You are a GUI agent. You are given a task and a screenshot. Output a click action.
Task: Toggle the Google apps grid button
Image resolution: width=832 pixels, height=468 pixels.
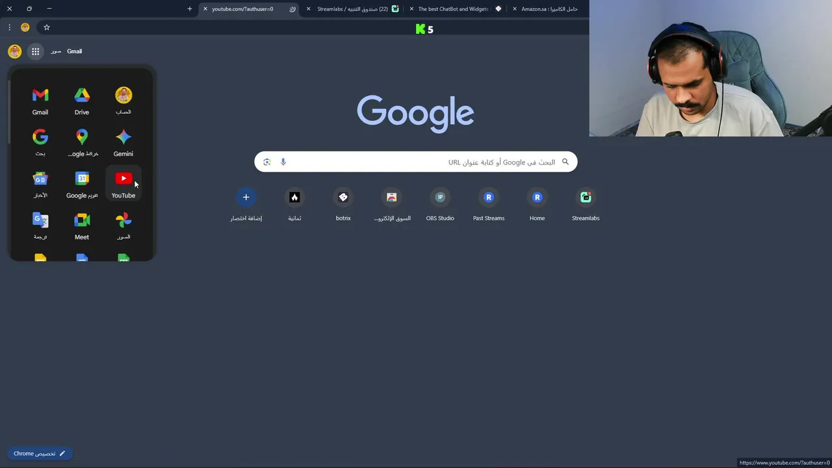[36, 51]
